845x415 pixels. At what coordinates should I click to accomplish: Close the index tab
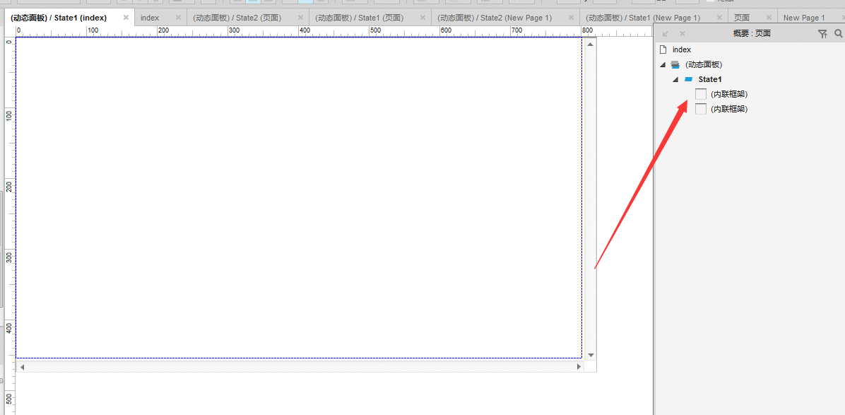pyautogui.click(x=179, y=17)
